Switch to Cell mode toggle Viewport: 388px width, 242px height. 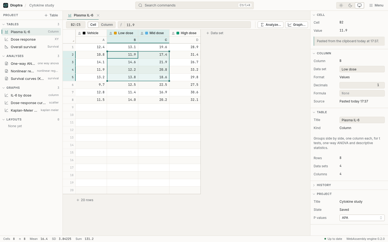[93, 25]
